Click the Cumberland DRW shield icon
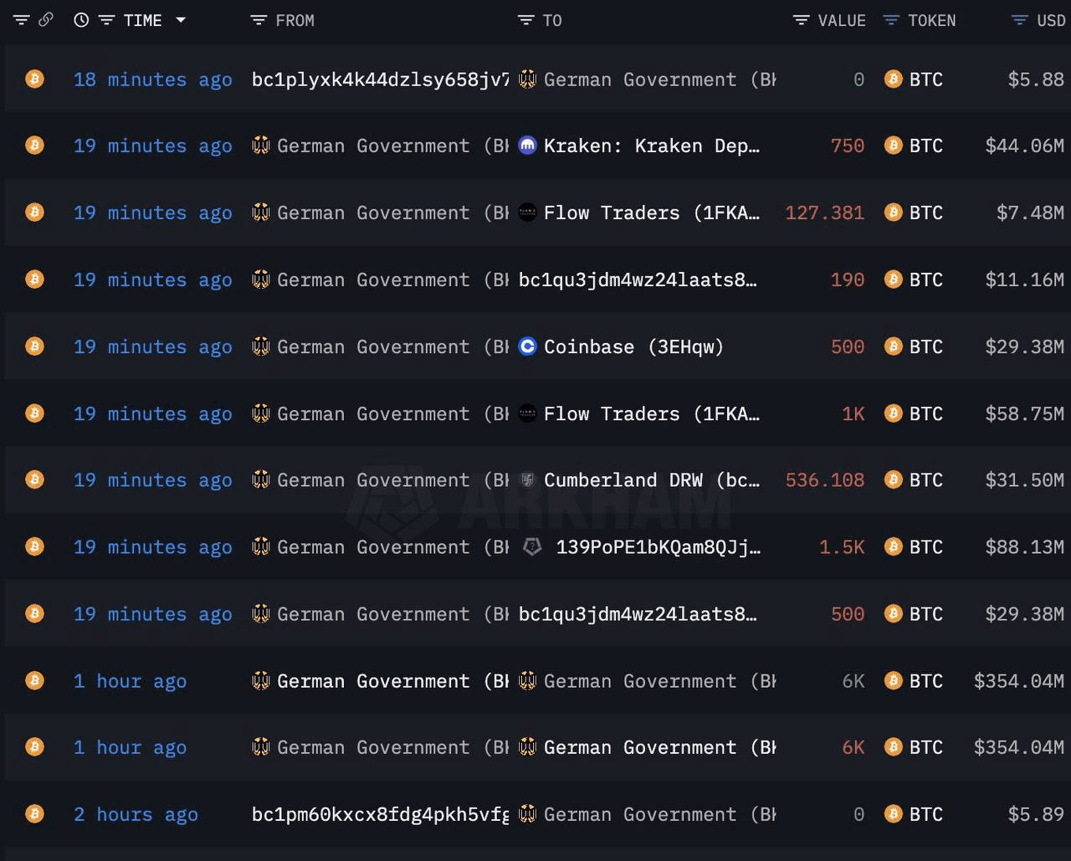The width and height of the screenshot is (1071, 861). [x=527, y=480]
